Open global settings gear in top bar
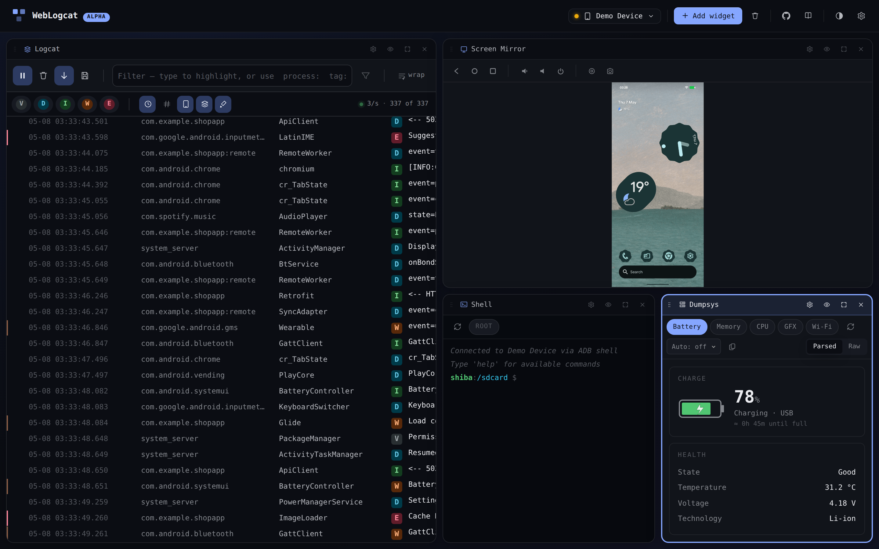This screenshot has width=879, height=549. pos(861,16)
